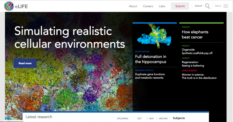Open 'Duplicate gene functions and metabolic networks'
Viewport: 233px width, 122px height.
(149, 76)
